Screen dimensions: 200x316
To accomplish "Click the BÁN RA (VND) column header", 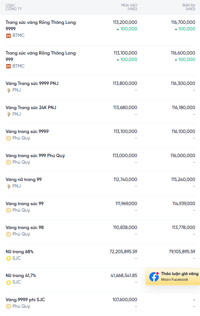I will point(189,7).
